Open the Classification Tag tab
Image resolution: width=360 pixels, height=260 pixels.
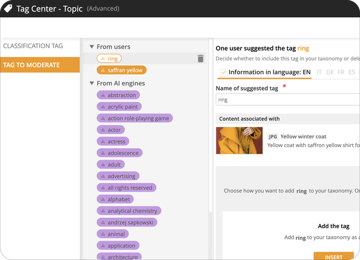33,46
